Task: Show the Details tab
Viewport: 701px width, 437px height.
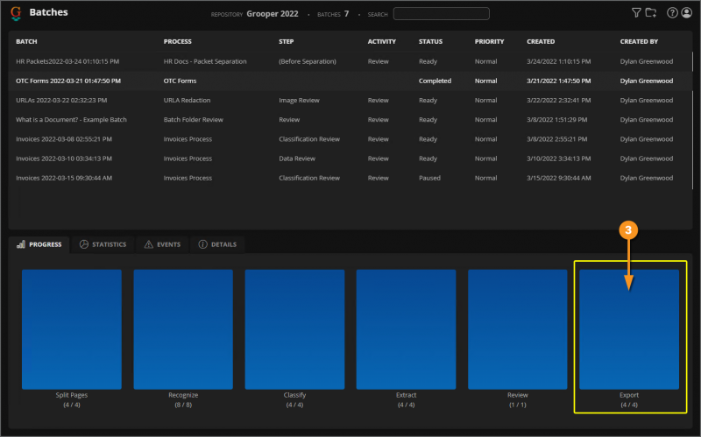Action: 217,244
